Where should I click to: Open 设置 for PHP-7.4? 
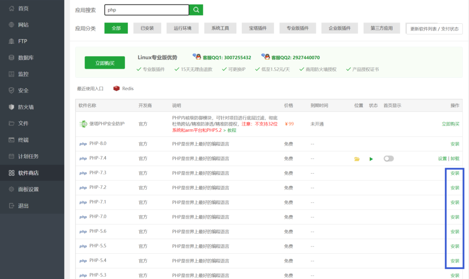pos(442,159)
